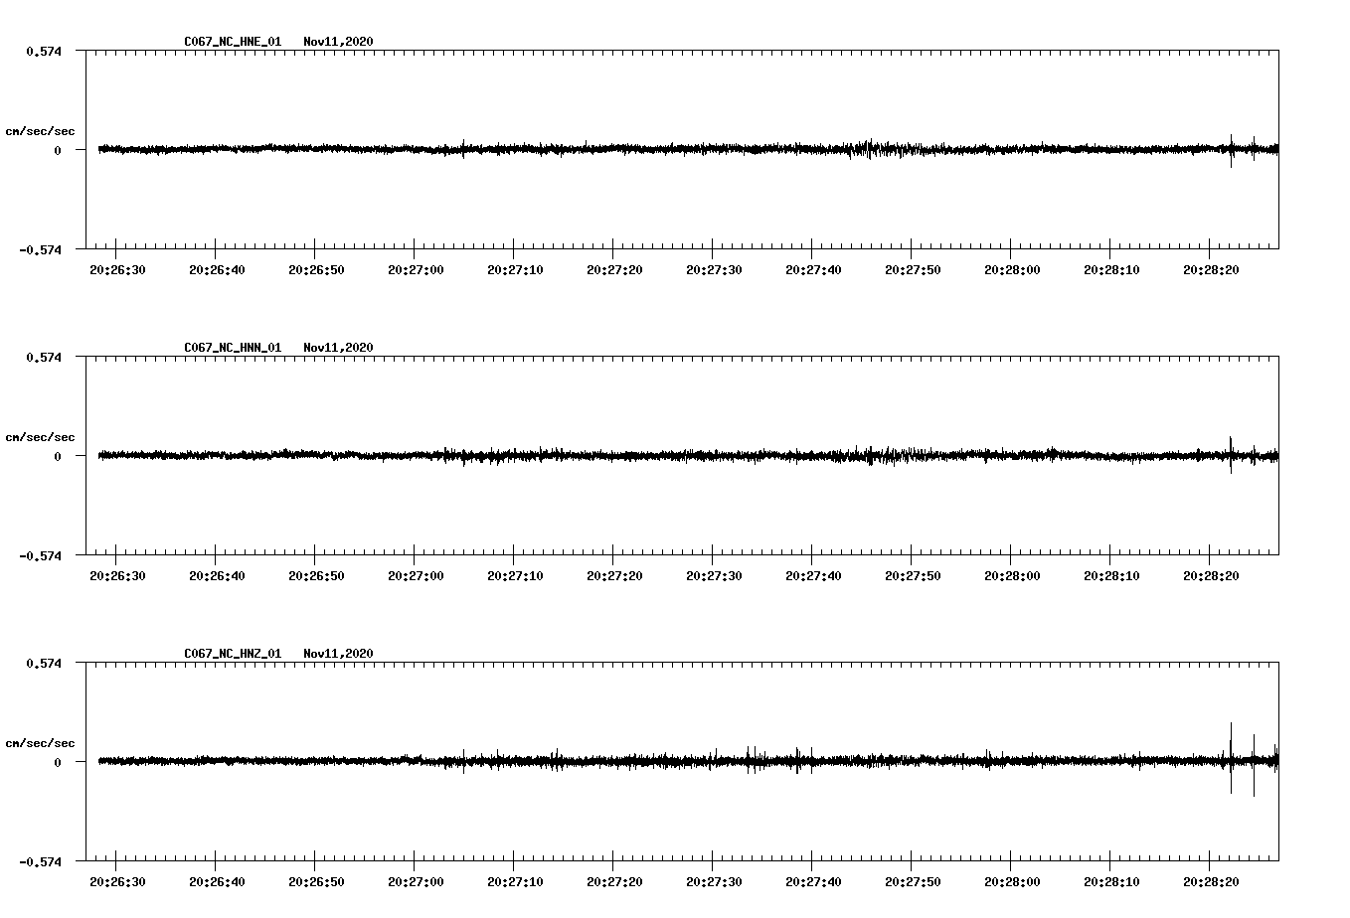Select the Nov11,2020 date on the bottom plot
This screenshot has width=1350, height=918.
pos(337,654)
